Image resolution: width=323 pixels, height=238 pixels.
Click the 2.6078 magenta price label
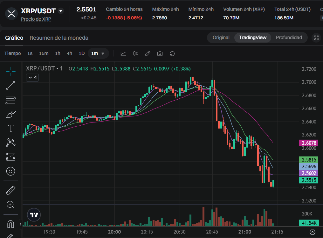[x=309, y=143]
